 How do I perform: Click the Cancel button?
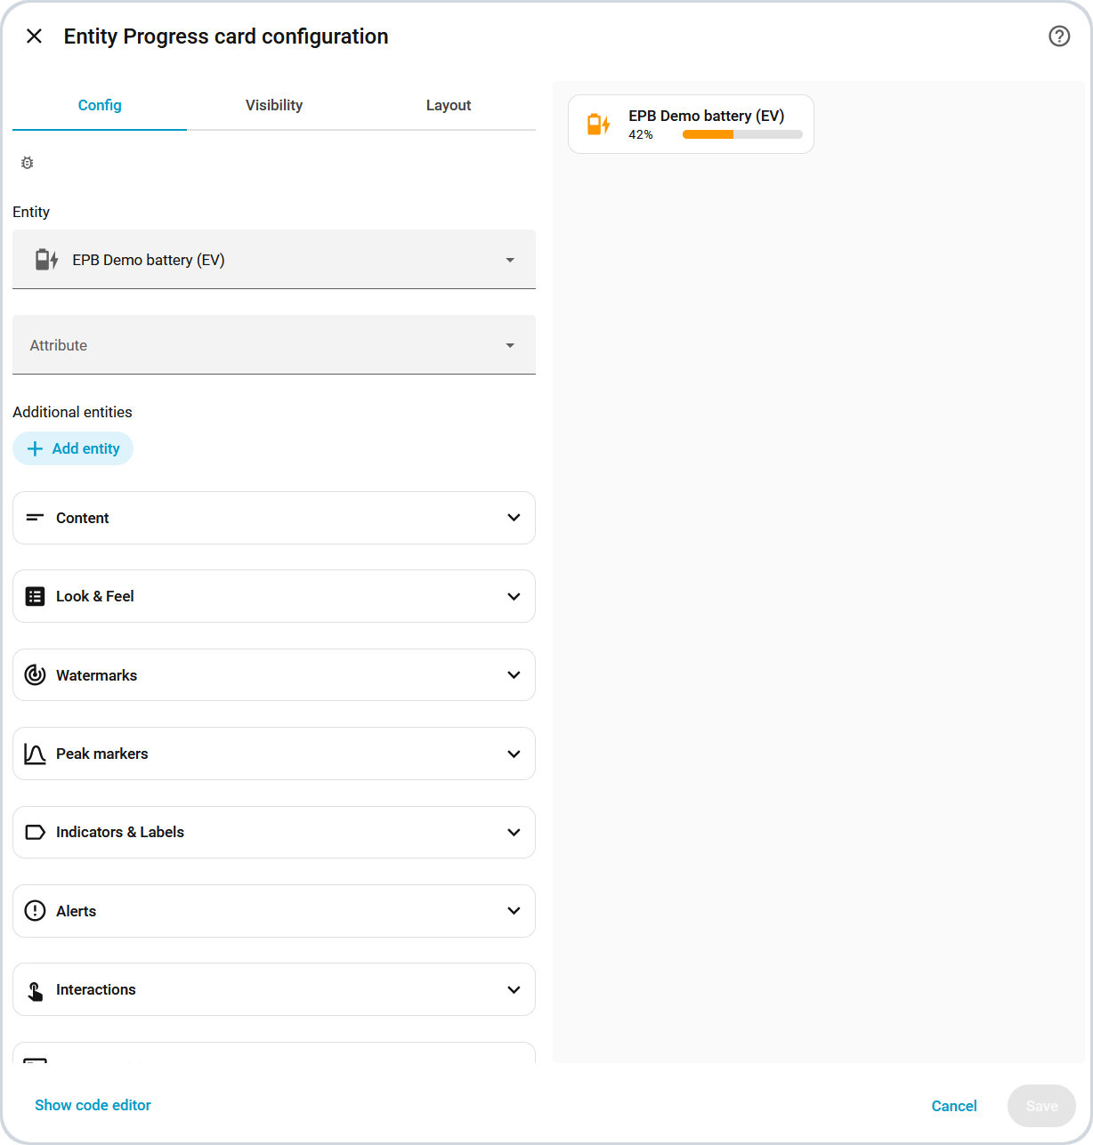tap(954, 1106)
